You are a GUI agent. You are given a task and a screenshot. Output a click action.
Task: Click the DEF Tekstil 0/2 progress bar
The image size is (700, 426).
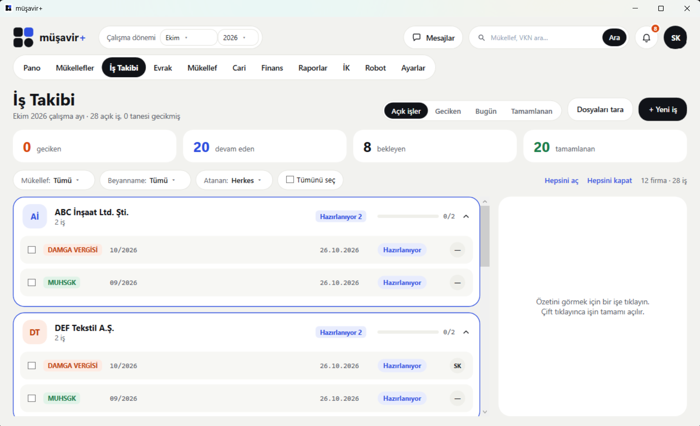(x=408, y=332)
